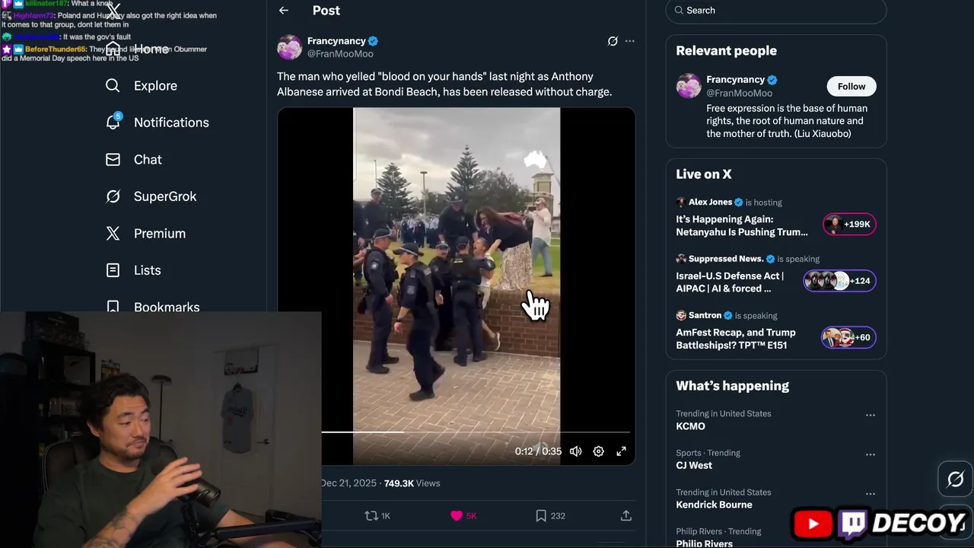Go to Chat in the sidebar

(x=148, y=160)
